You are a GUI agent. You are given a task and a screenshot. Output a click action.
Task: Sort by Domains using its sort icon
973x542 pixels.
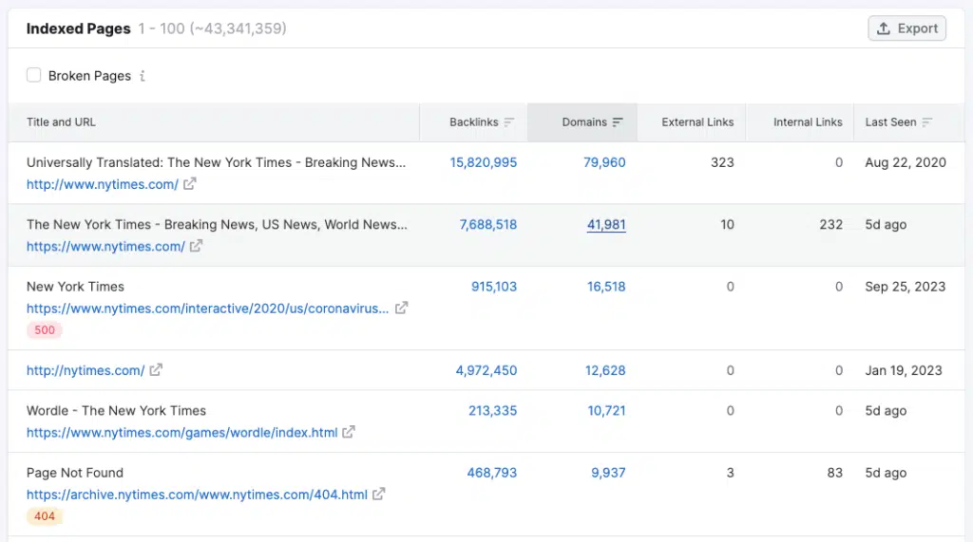(x=618, y=122)
